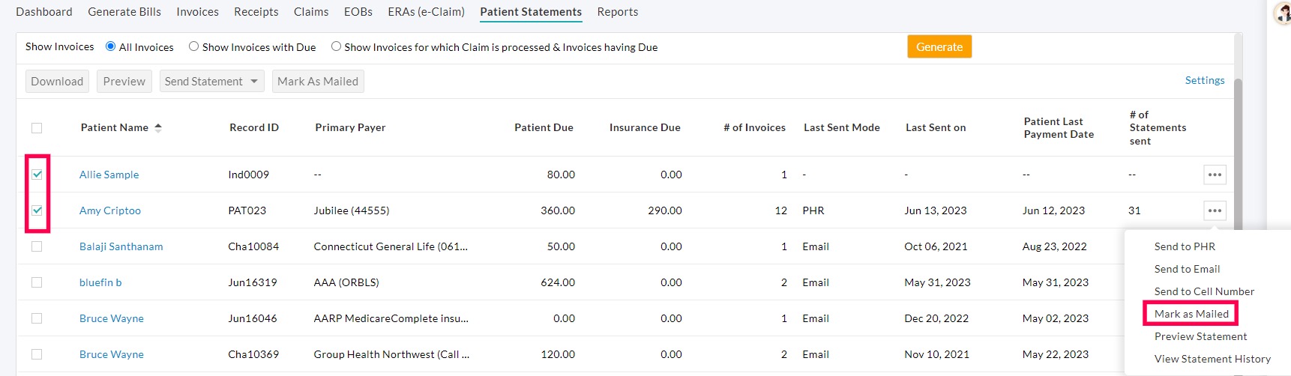Switch to the Invoices tab
Image resolution: width=1291 pixels, height=376 pixels.
[197, 12]
